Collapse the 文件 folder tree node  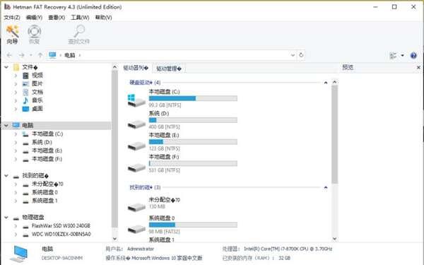coord(6,67)
